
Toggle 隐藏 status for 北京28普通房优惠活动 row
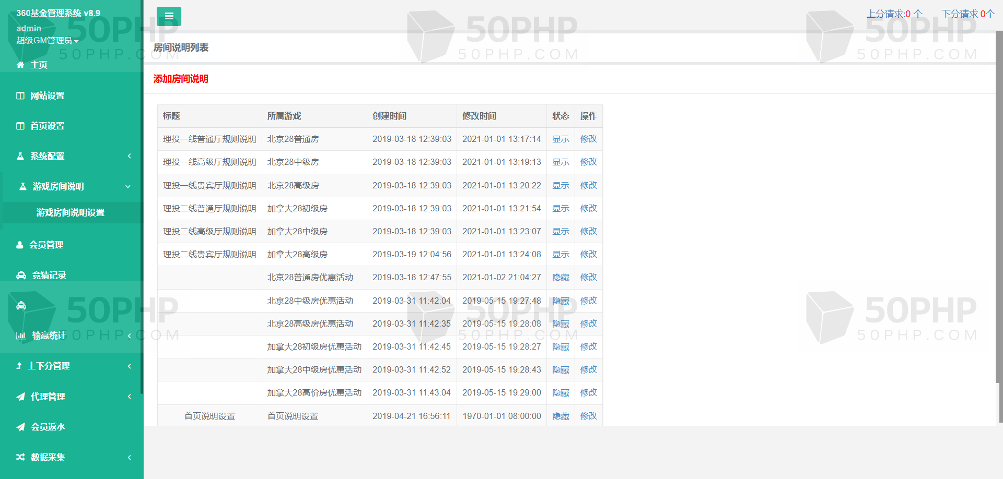[561, 278]
